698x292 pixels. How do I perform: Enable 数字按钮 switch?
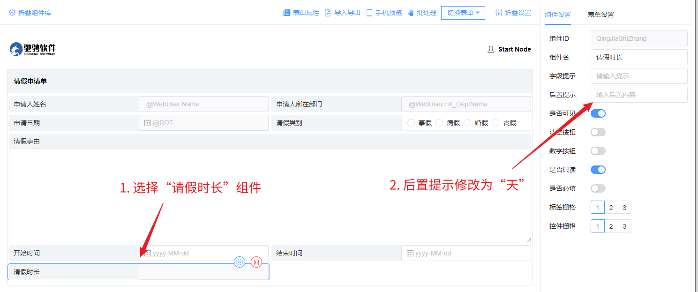[598, 151]
